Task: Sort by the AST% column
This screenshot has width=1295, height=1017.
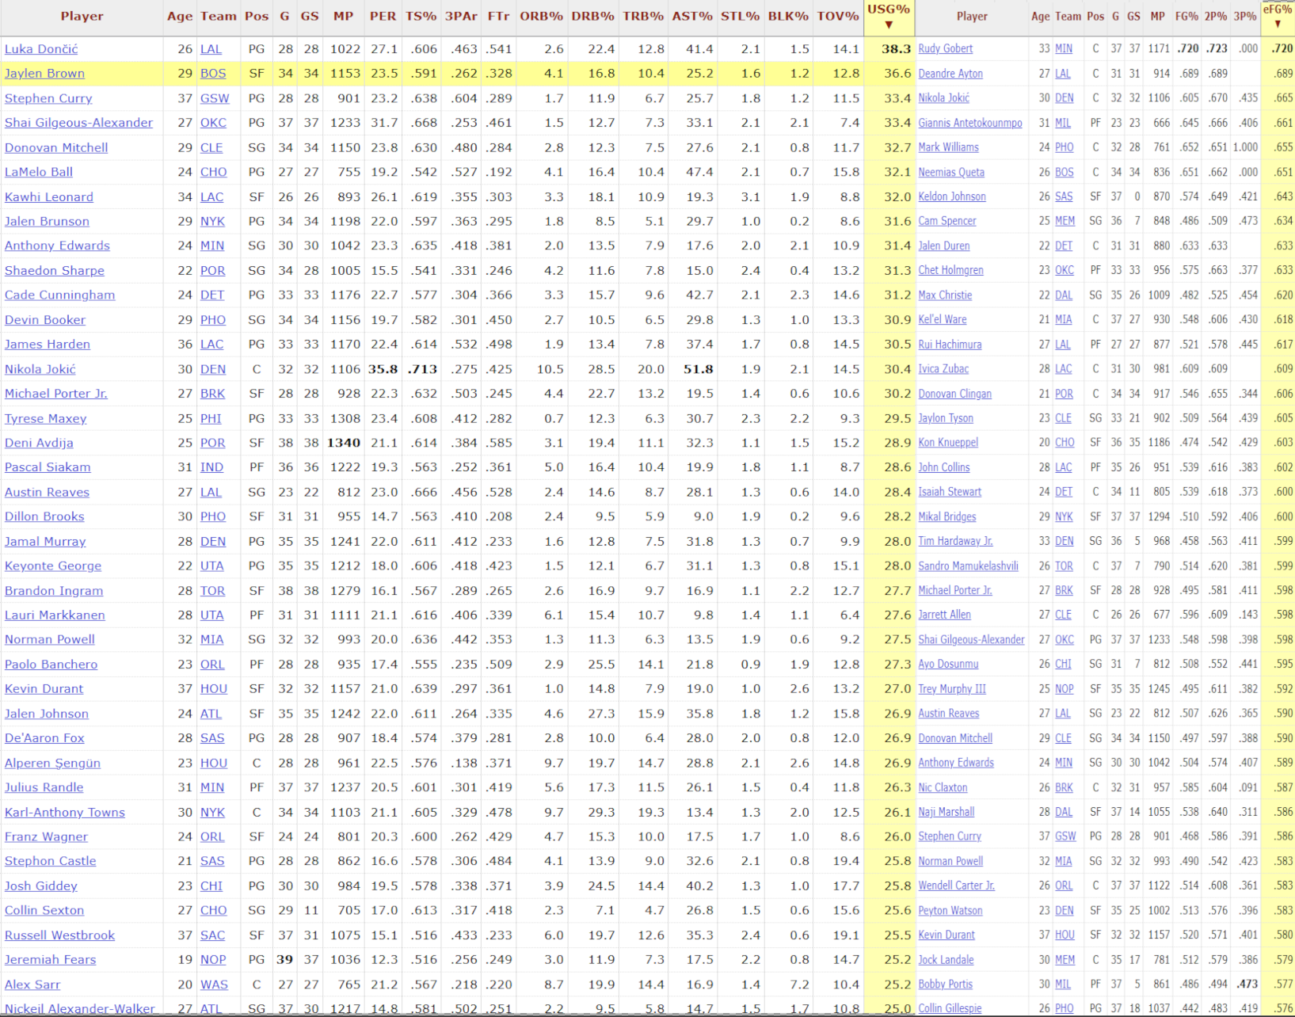Action: (692, 16)
